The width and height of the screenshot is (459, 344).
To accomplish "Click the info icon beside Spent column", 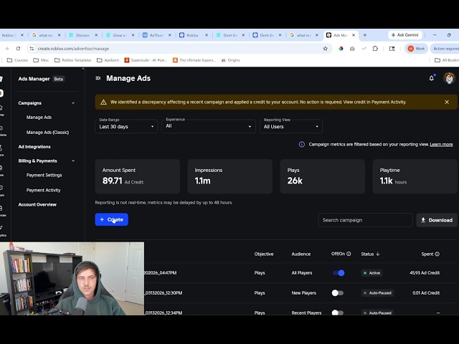I will [x=437, y=254].
